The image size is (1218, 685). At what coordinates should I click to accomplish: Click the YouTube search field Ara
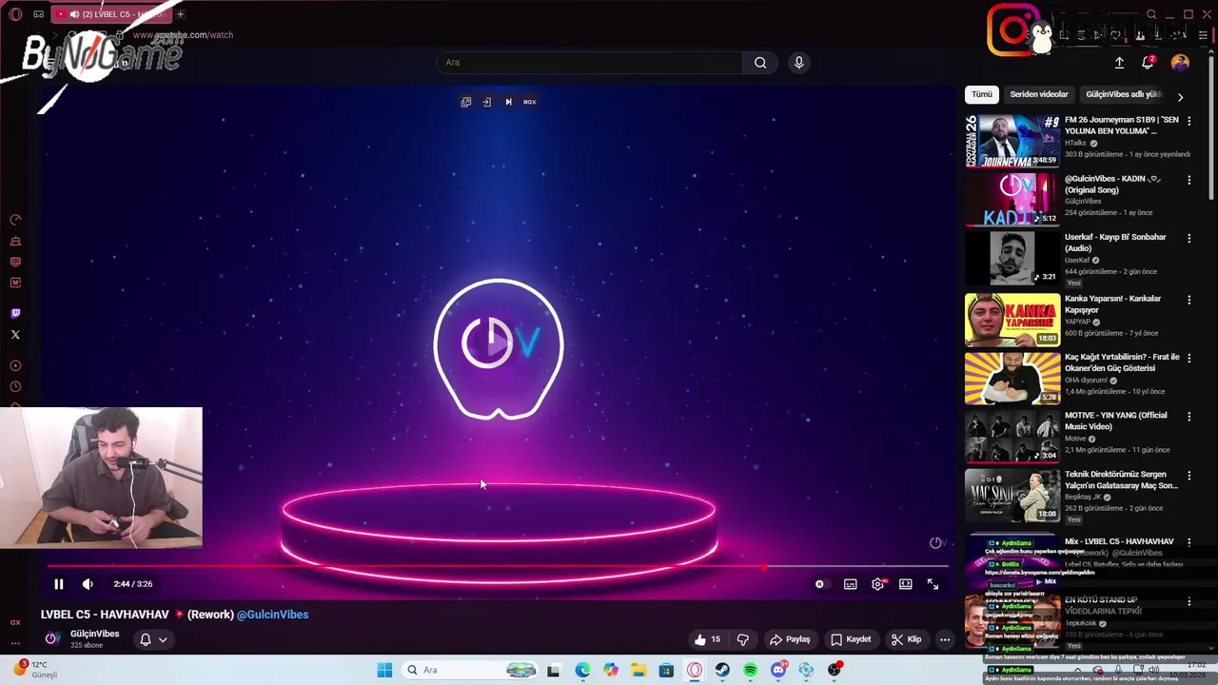(590, 63)
